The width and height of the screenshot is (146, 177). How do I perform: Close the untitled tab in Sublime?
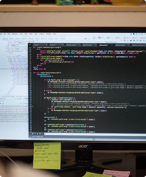pos(46,45)
